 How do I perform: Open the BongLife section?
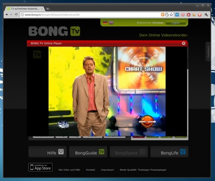tap(169, 152)
